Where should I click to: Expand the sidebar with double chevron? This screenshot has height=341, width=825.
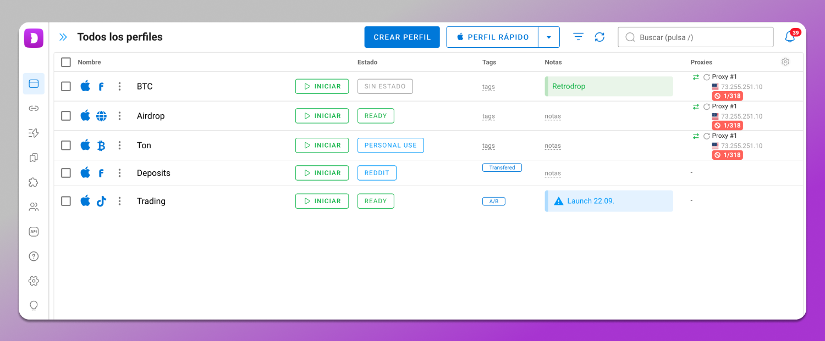coord(63,37)
